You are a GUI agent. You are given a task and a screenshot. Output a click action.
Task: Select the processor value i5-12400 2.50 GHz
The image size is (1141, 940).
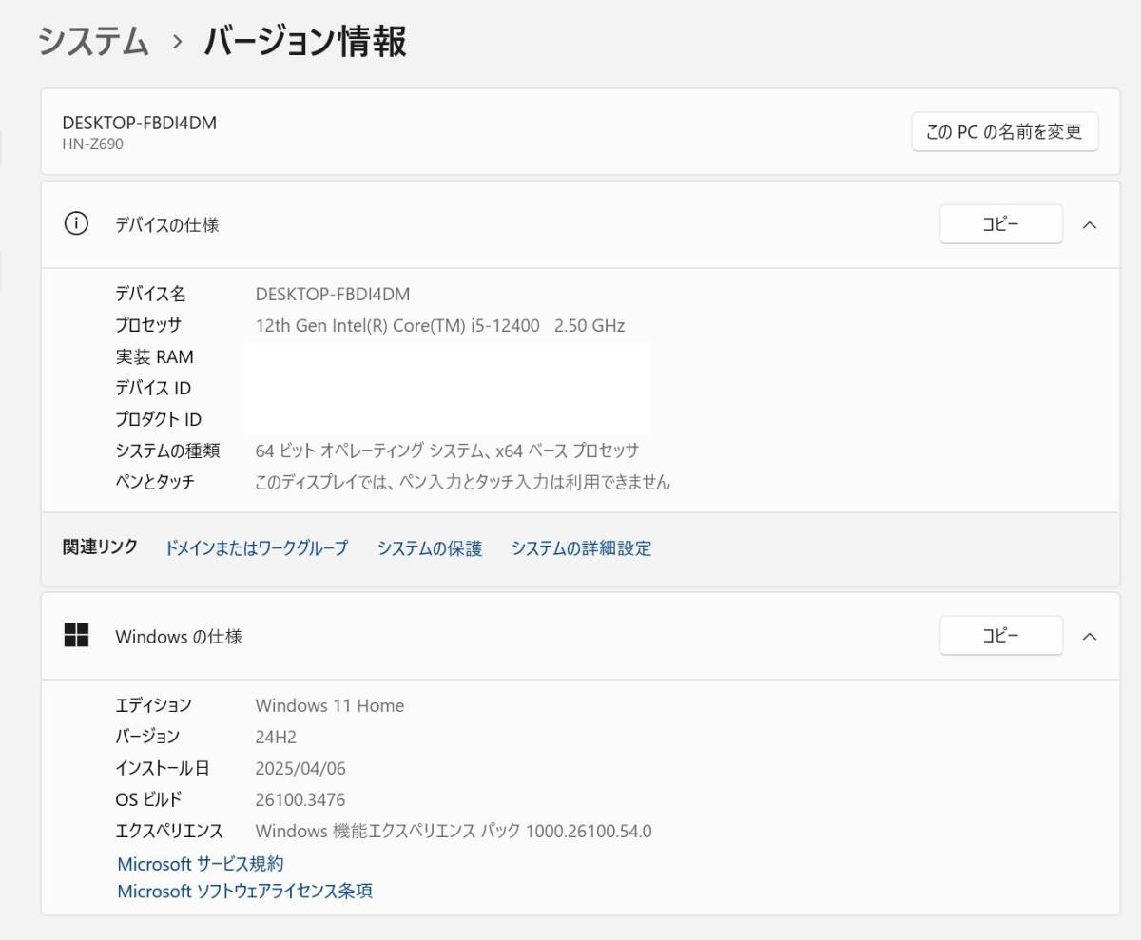point(440,325)
